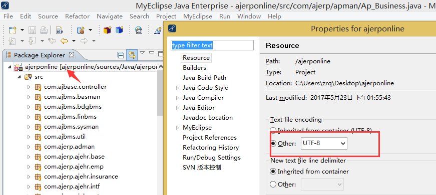Open the New wizard dropdown arrow
This screenshot has height=195, width=436.
22,29
